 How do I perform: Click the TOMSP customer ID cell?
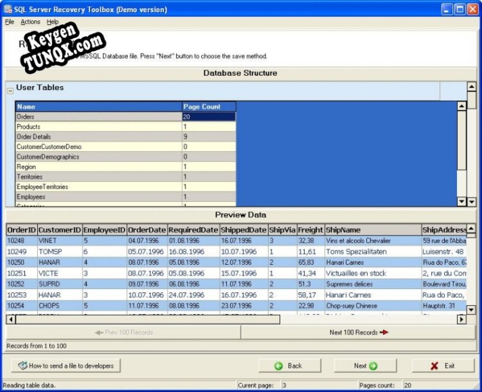pyautogui.click(x=60, y=251)
